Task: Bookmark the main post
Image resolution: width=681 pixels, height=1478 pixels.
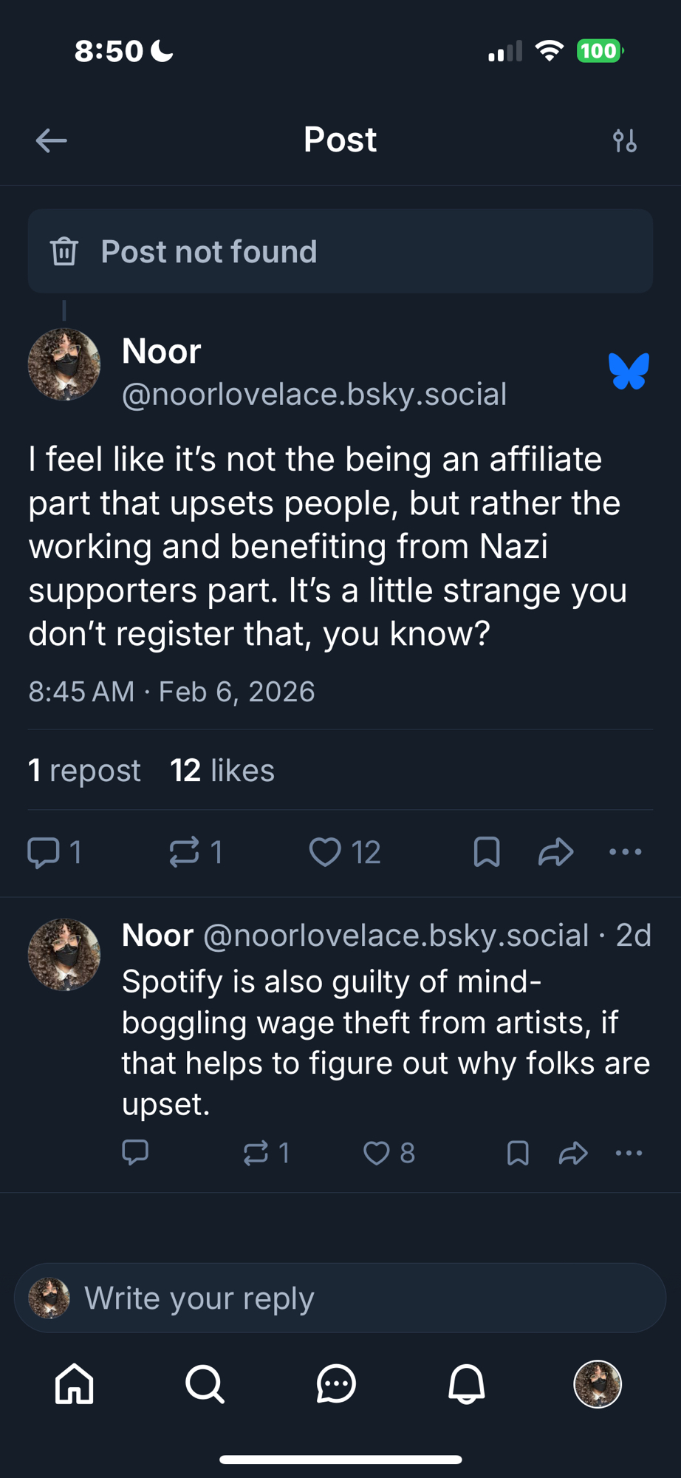Action: pyautogui.click(x=487, y=852)
